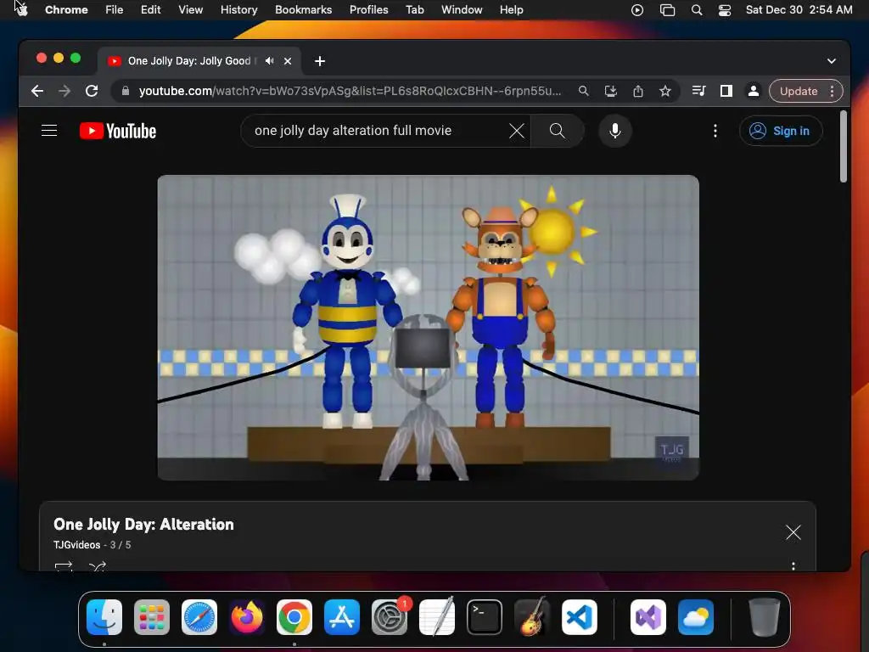The width and height of the screenshot is (869, 652).
Task: Launch GarageBand from the Dock
Action: coord(532,617)
